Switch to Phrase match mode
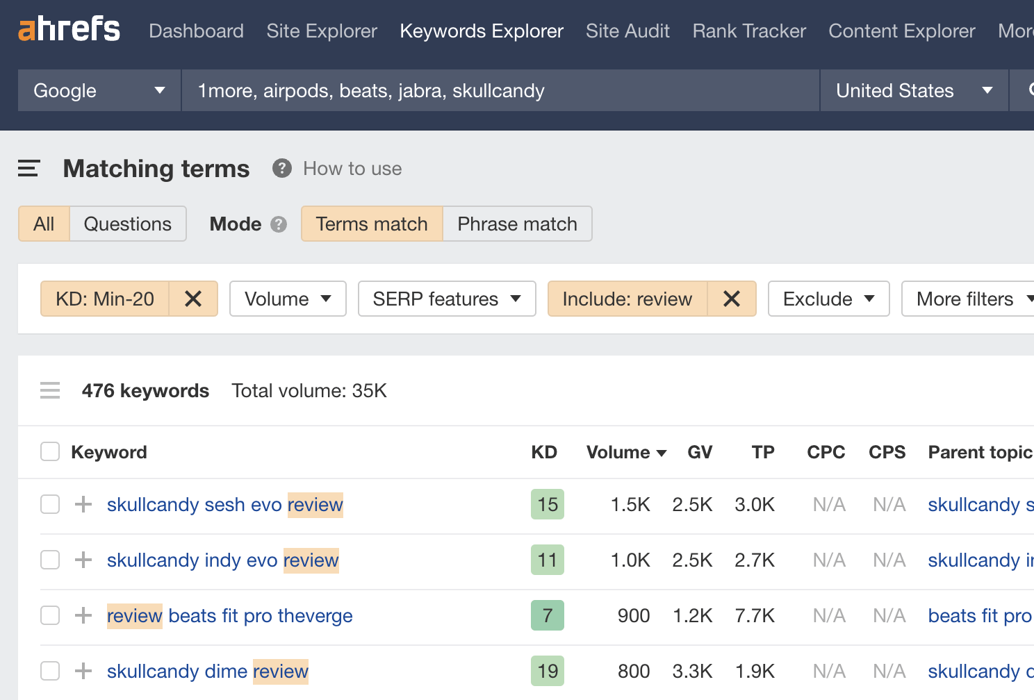 coord(516,224)
